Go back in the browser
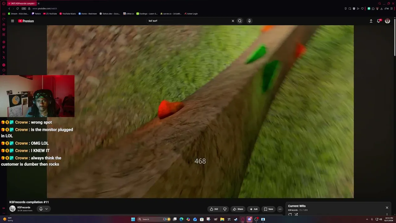The width and height of the screenshot is (396, 223). (9, 9)
